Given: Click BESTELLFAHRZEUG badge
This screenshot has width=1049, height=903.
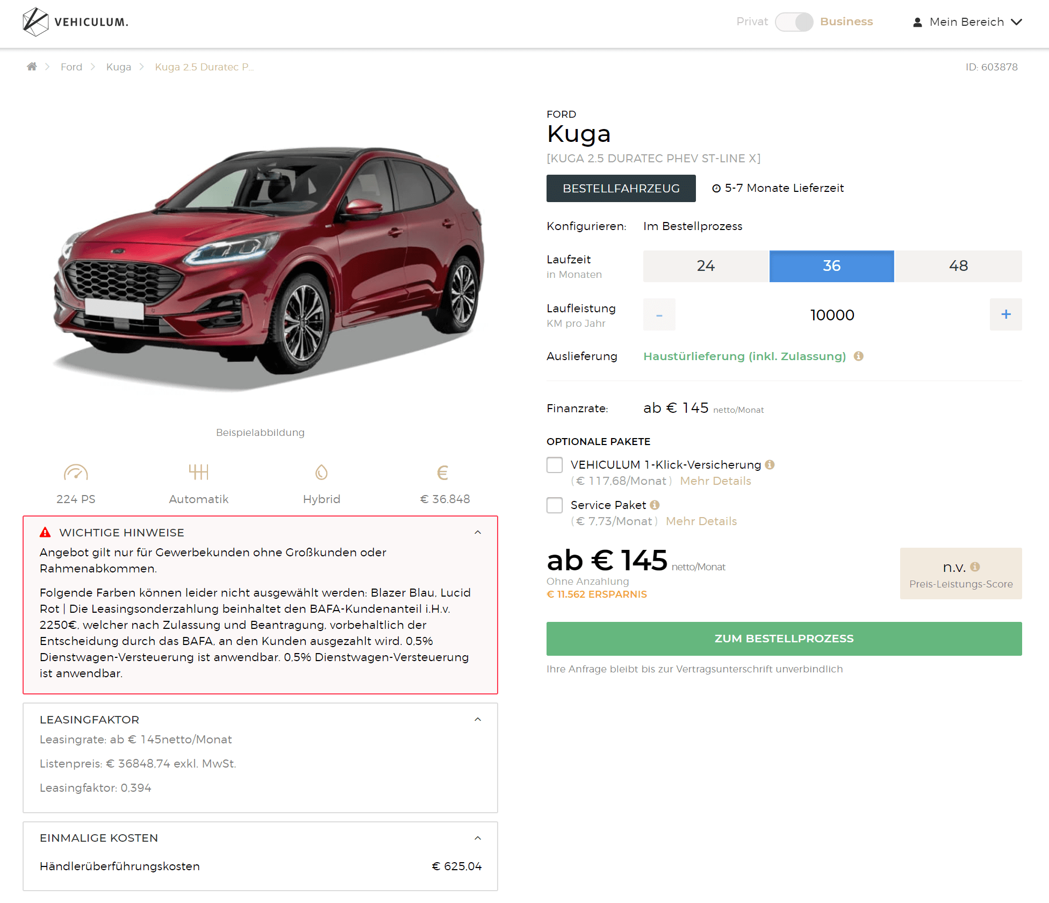Looking at the screenshot, I should coord(621,188).
